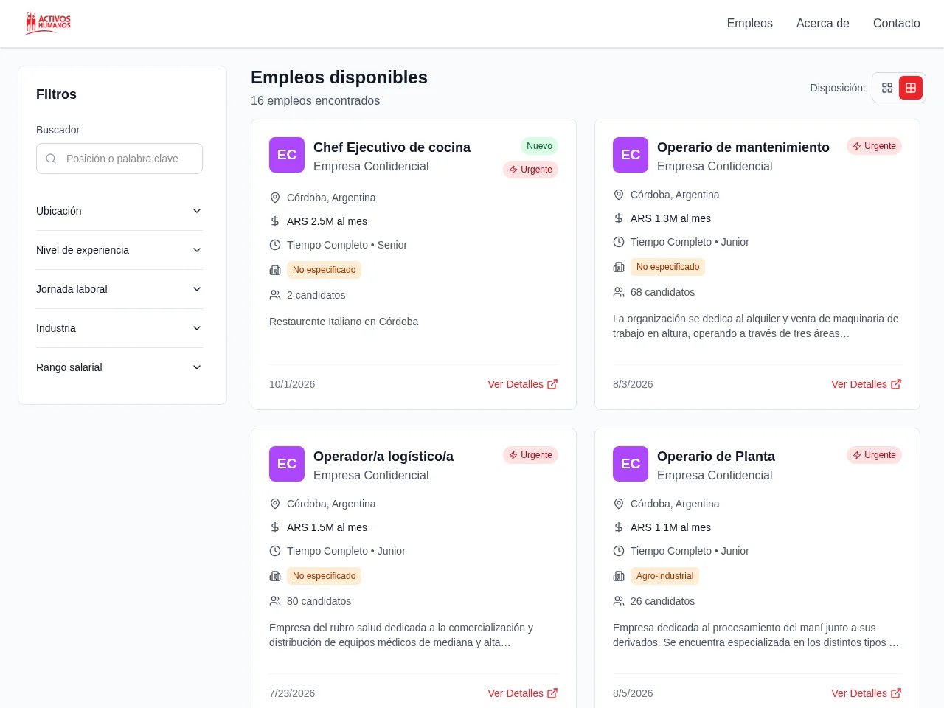This screenshot has width=944, height=708.
Task: Click the 16 empleos encontrados count
Action: coord(315,101)
